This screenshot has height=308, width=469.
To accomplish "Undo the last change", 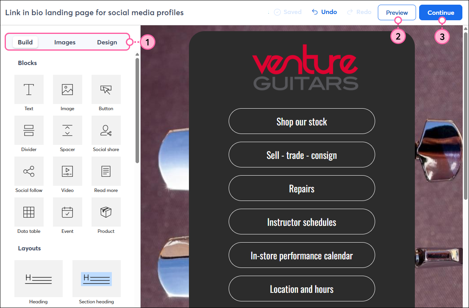I will pos(324,12).
